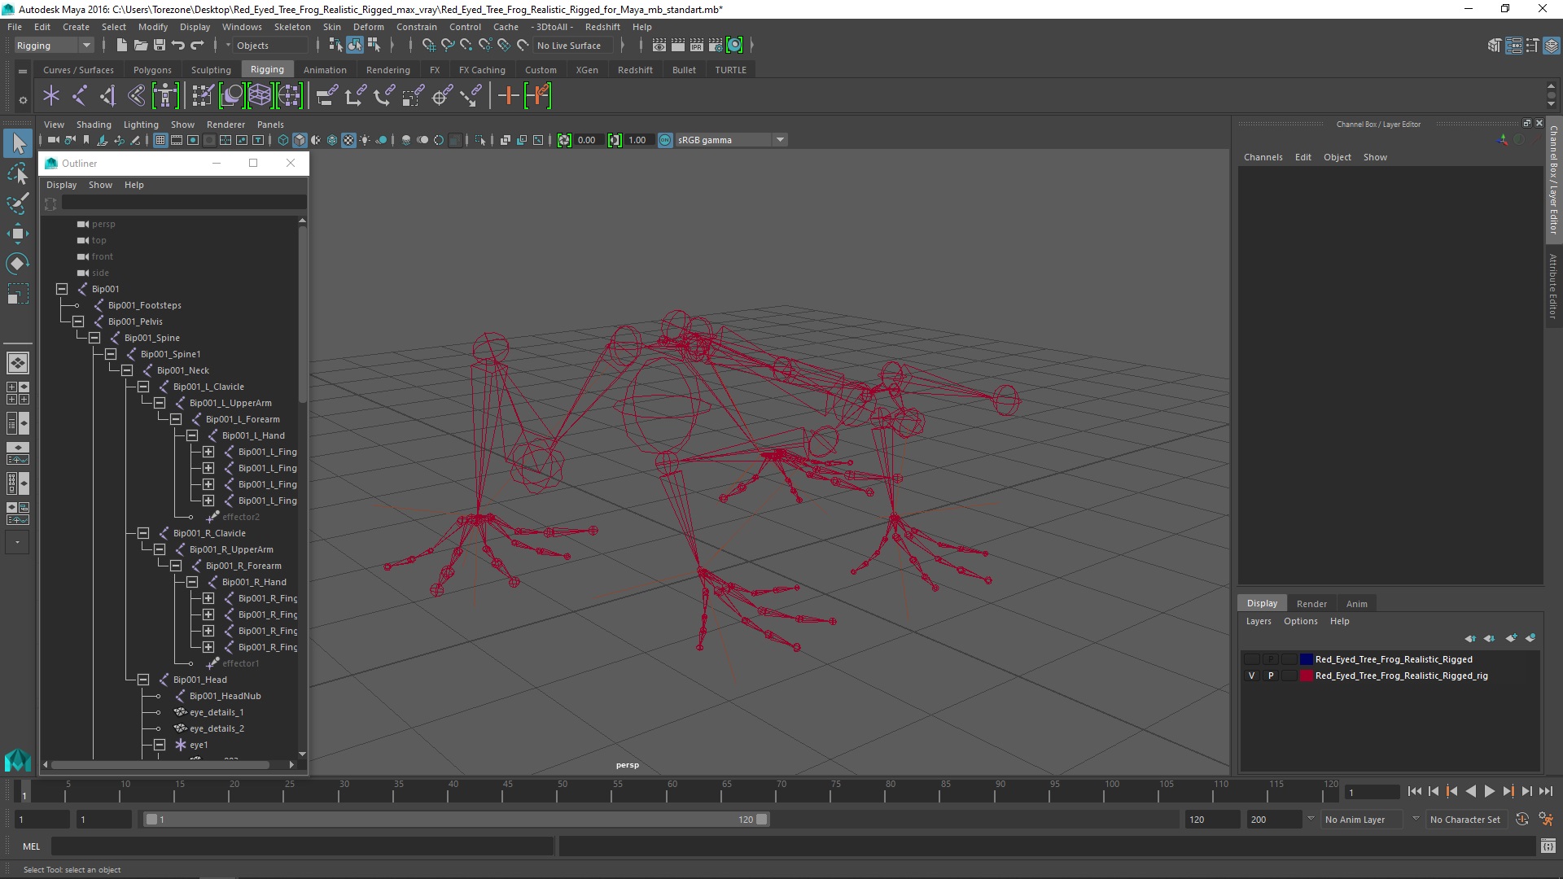Switch to the Animation shelf tab

[x=325, y=70]
